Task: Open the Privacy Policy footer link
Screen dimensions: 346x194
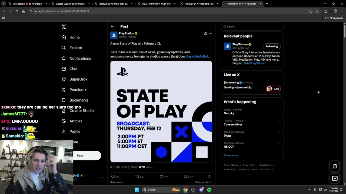Action: [x=249, y=165]
